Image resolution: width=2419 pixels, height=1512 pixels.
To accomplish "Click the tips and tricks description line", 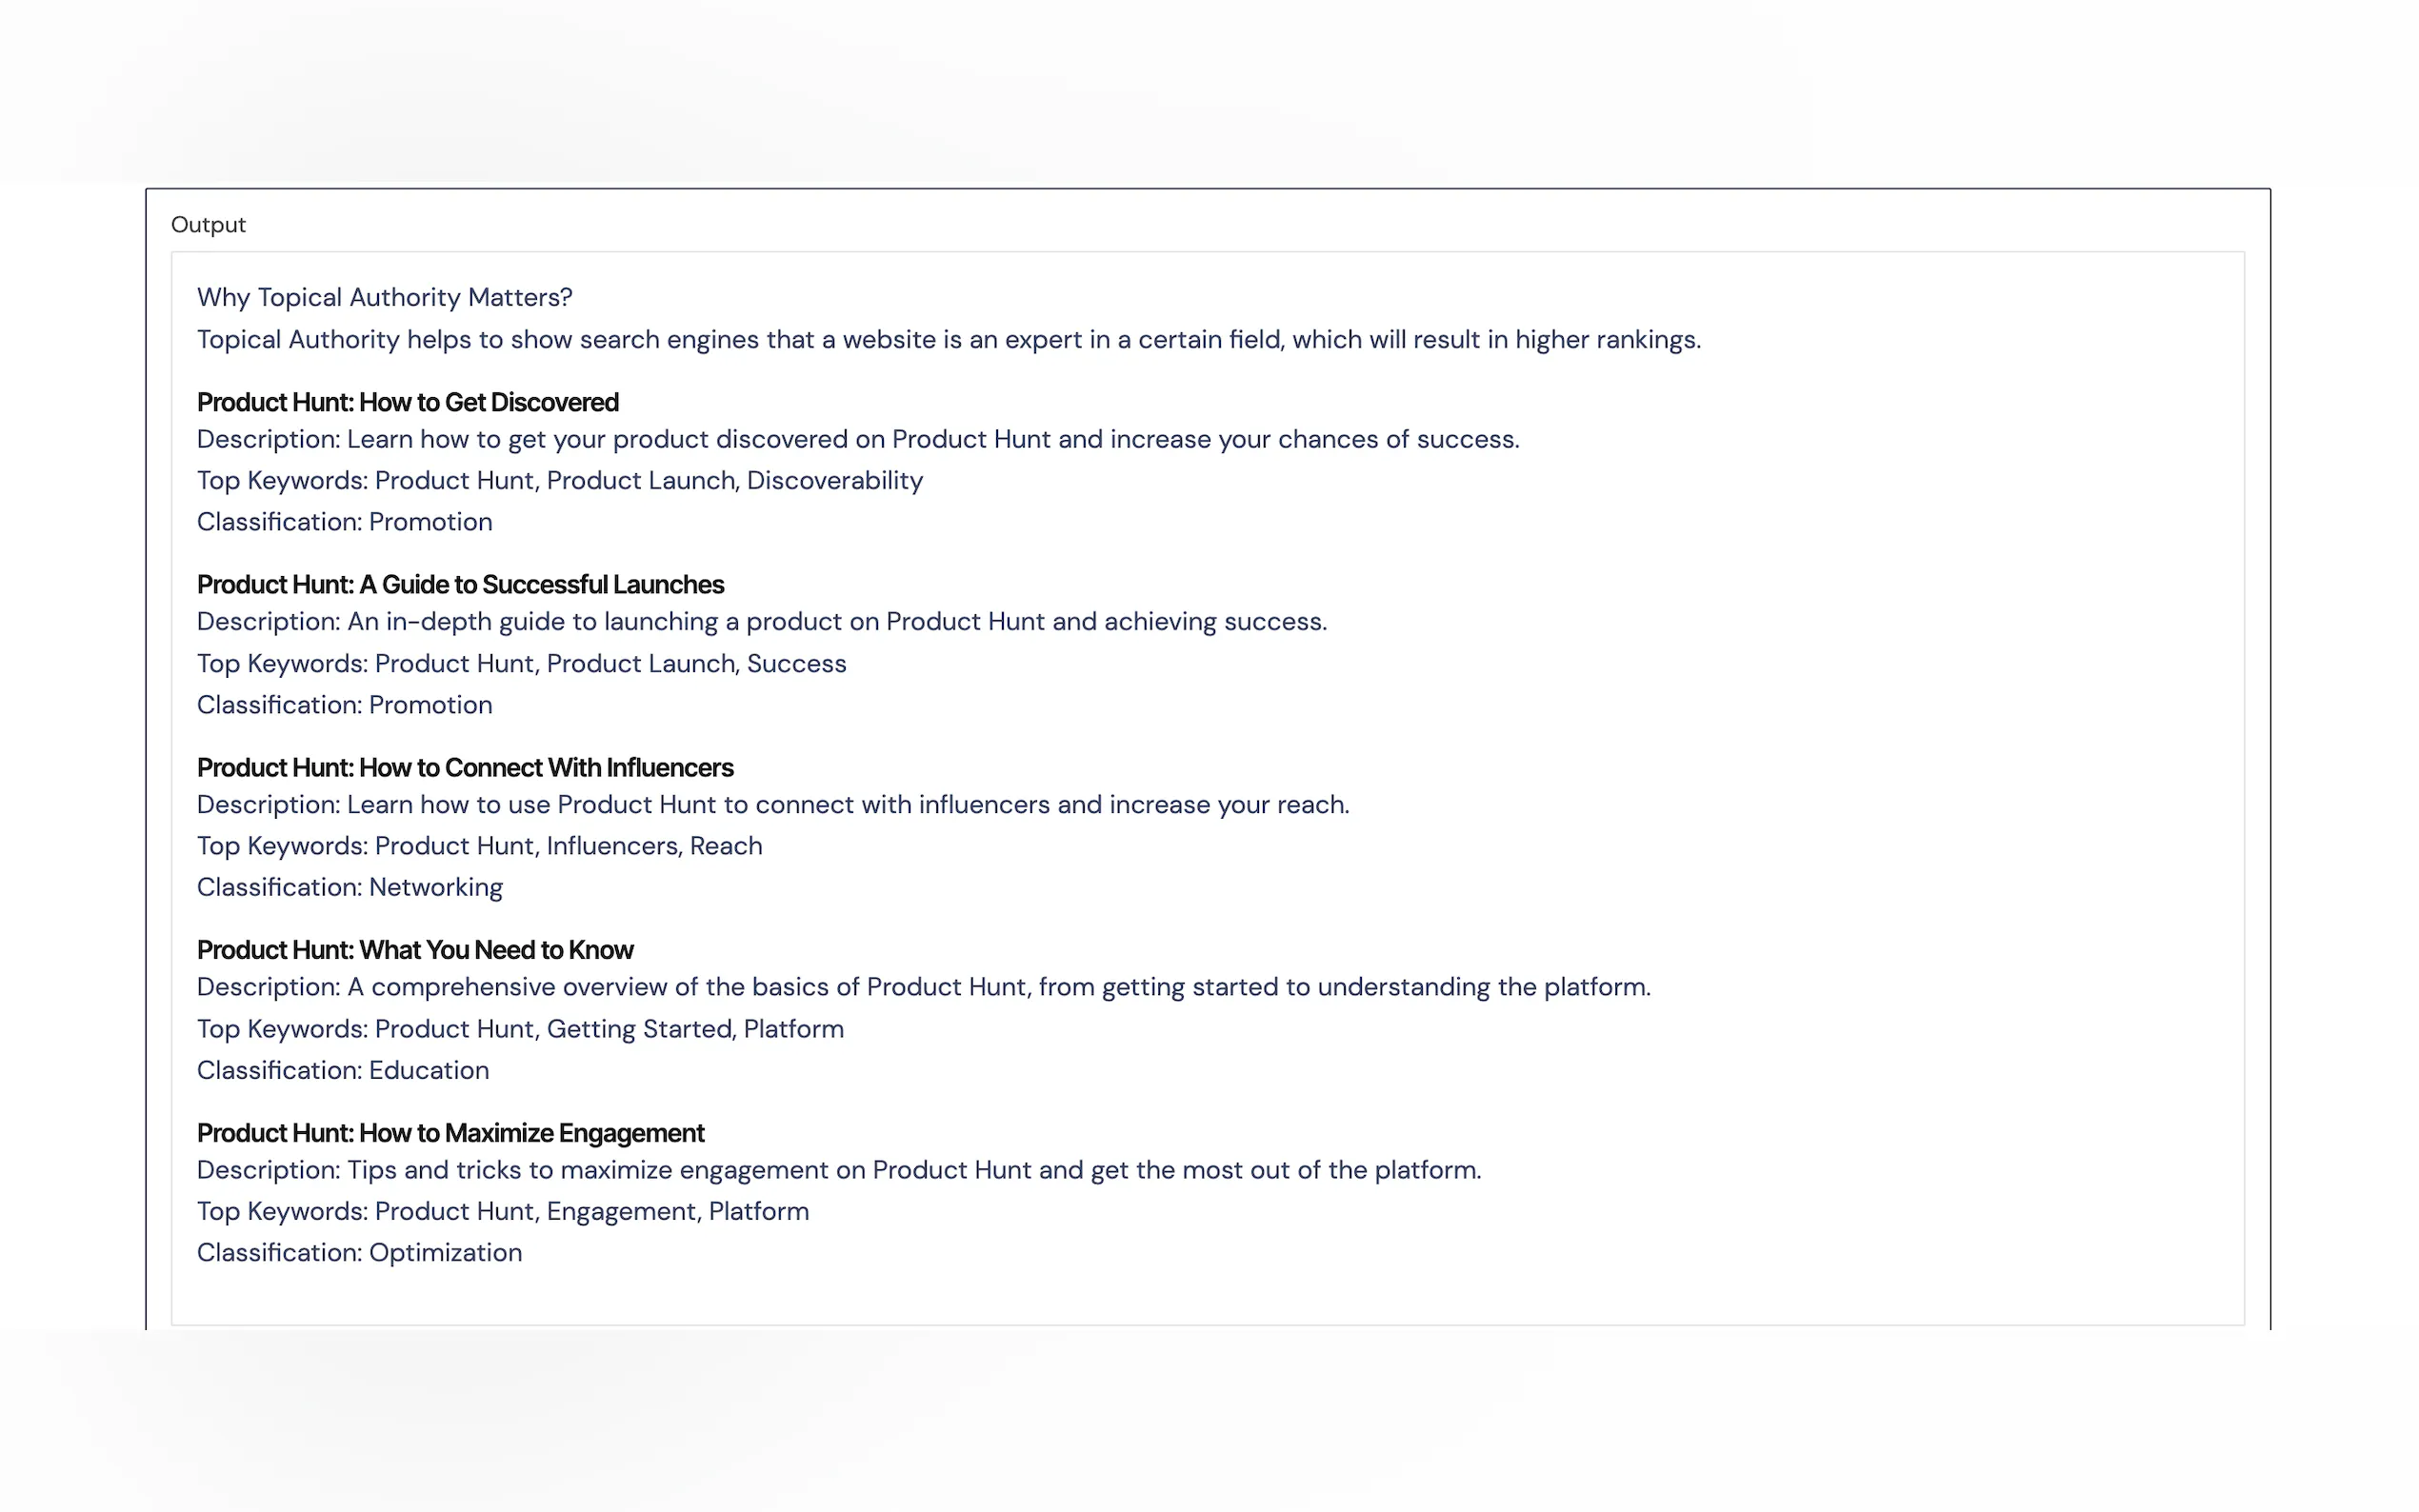I will [x=838, y=1170].
